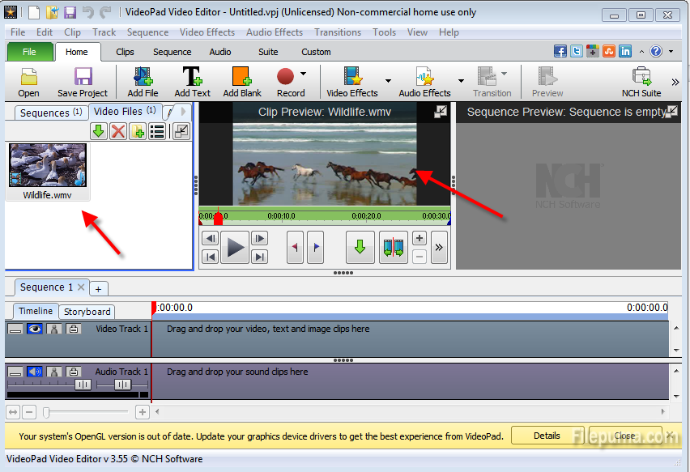Click the green arrow above the clip bin
This screenshot has height=472, width=690.
click(99, 131)
